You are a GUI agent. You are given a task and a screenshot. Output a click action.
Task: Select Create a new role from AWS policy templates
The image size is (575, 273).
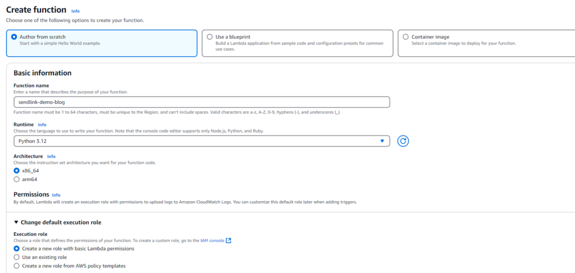point(16,266)
